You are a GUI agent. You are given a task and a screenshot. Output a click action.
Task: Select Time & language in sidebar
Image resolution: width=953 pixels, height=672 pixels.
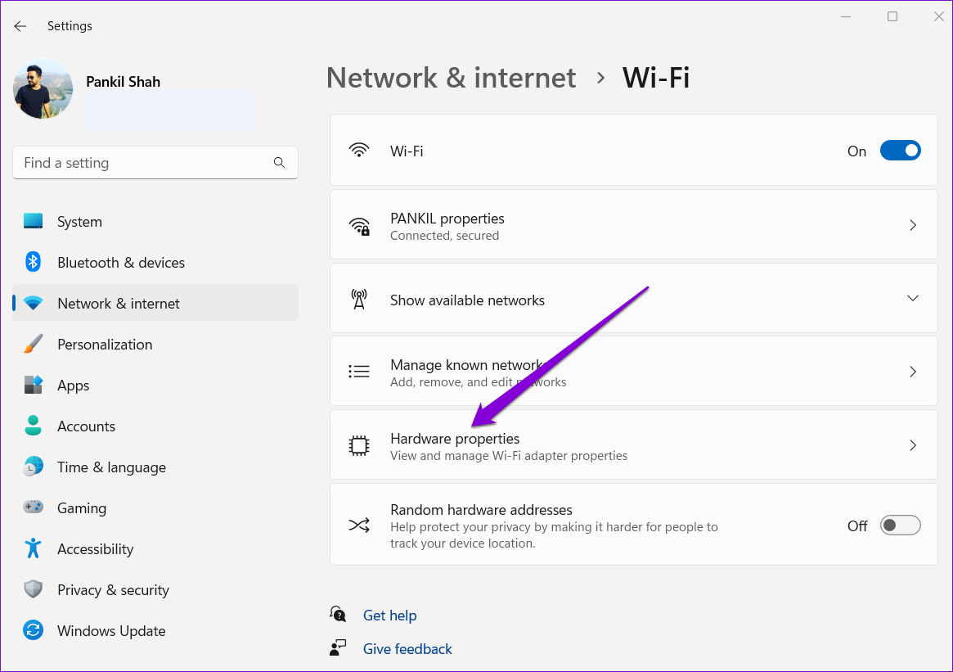pos(111,467)
